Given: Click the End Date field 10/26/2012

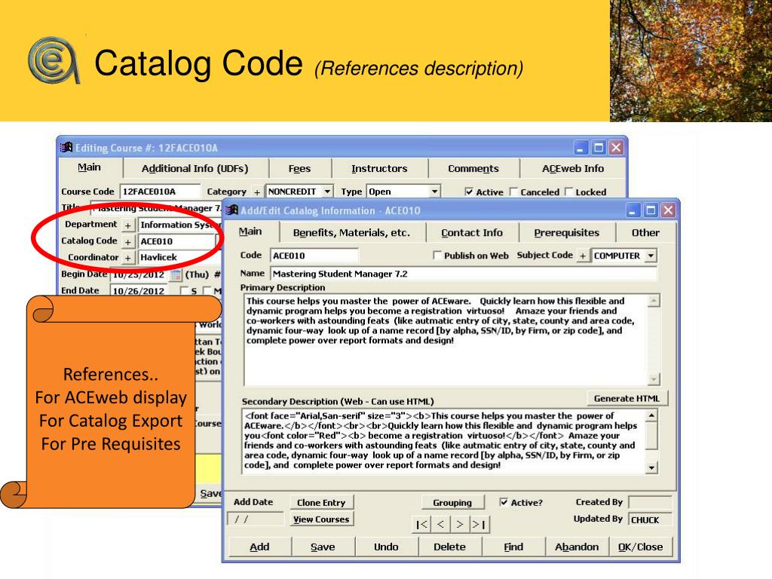Looking at the screenshot, I should (x=139, y=291).
